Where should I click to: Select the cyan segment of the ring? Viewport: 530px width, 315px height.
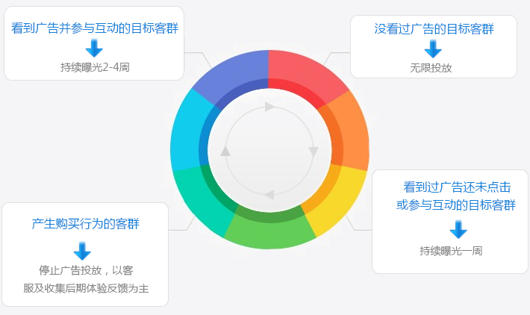click(x=187, y=134)
